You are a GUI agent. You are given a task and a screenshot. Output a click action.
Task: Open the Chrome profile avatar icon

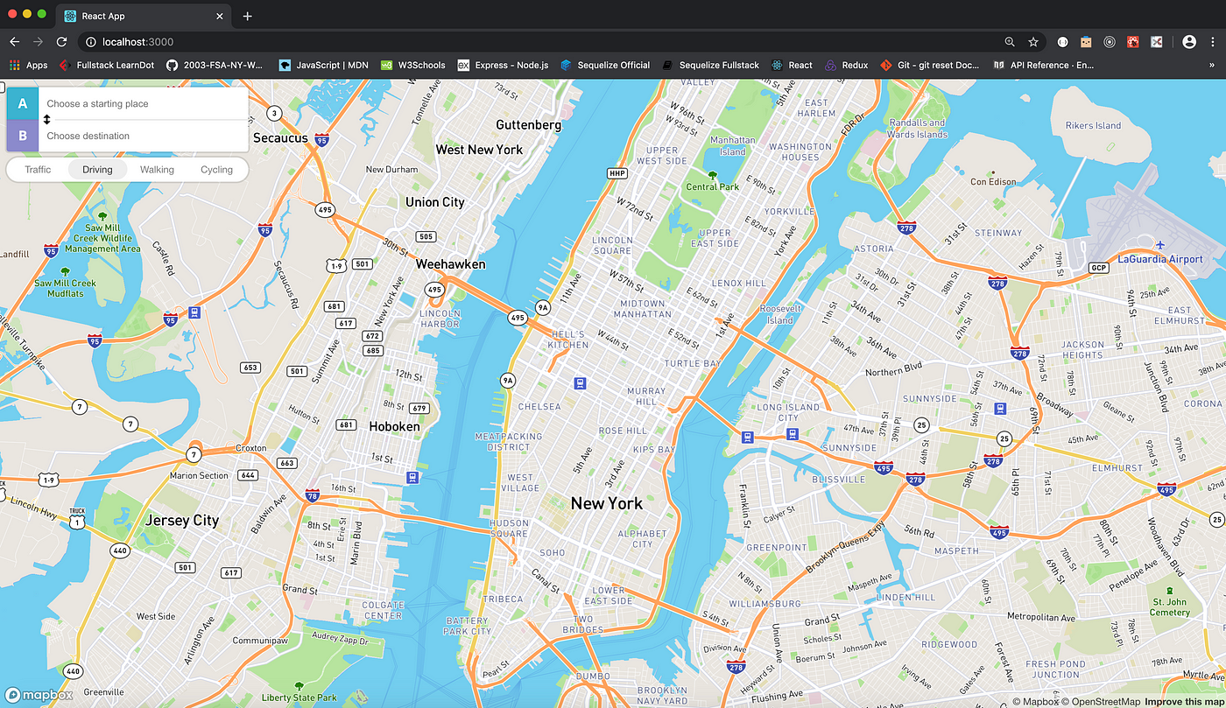1189,41
